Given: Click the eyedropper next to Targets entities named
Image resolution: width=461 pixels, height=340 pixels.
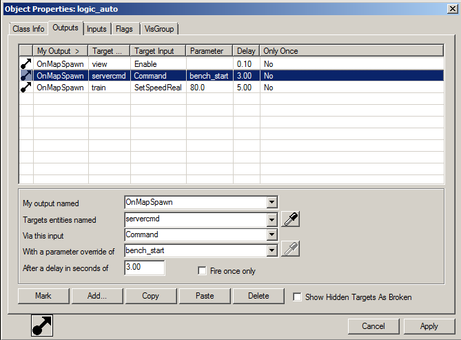Looking at the screenshot, I should pos(291,219).
